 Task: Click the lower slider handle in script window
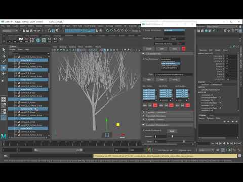click(x=184, y=142)
